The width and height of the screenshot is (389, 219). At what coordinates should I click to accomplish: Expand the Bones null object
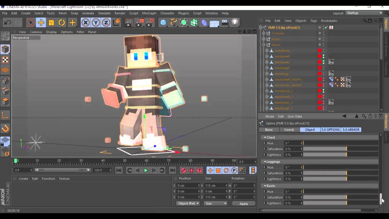point(264,39)
